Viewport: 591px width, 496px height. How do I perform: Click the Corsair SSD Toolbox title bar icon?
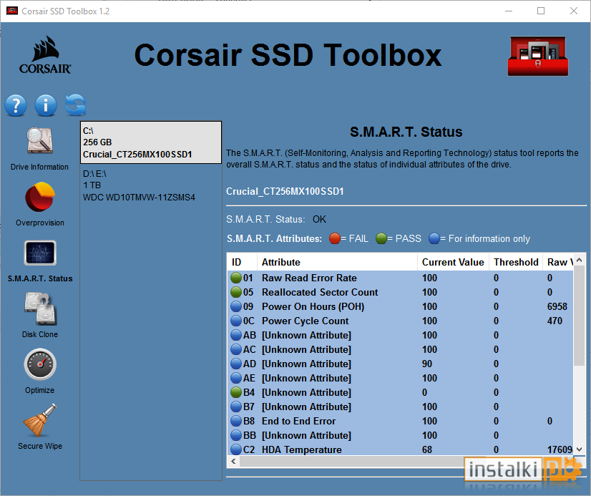pos(12,11)
